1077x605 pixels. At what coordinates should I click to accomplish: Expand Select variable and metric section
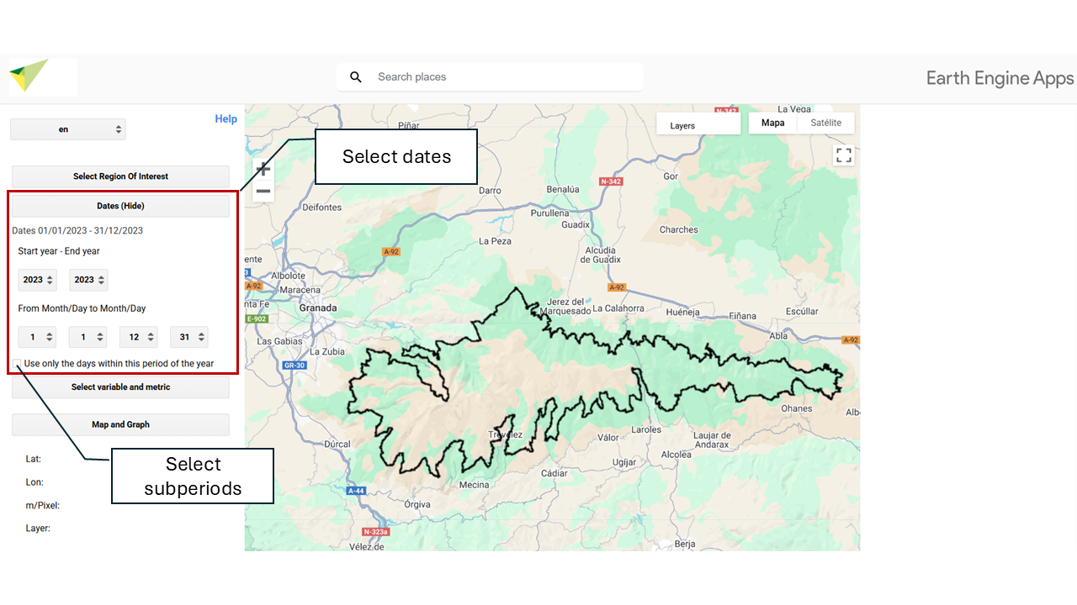120,387
